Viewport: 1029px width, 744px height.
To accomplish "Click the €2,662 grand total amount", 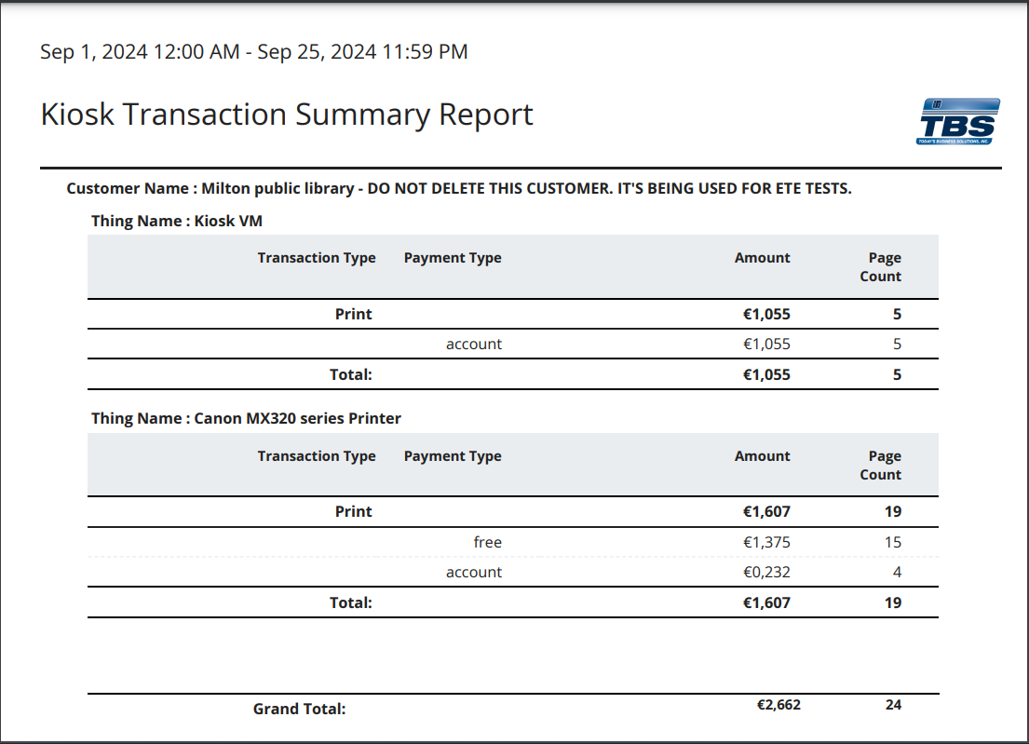I will (779, 705).
